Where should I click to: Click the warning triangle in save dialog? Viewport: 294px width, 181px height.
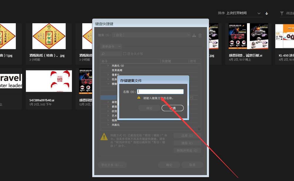(x=138, y=97)
